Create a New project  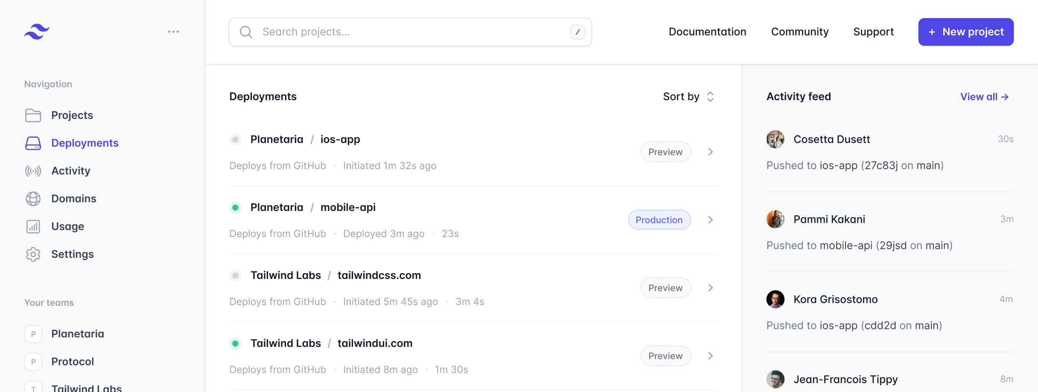[x=965, y=32]
